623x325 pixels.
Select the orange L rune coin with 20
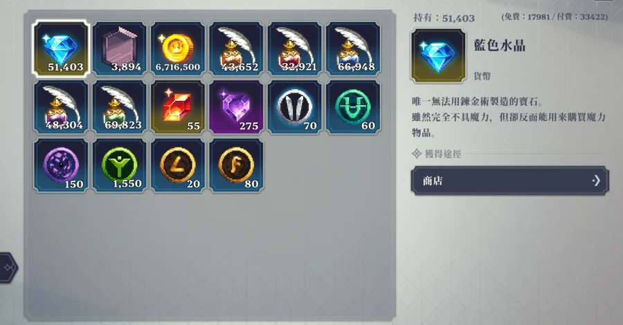click(178, 165)
